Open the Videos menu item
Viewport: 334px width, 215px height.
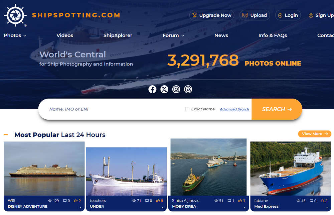[x=65, y=35]
